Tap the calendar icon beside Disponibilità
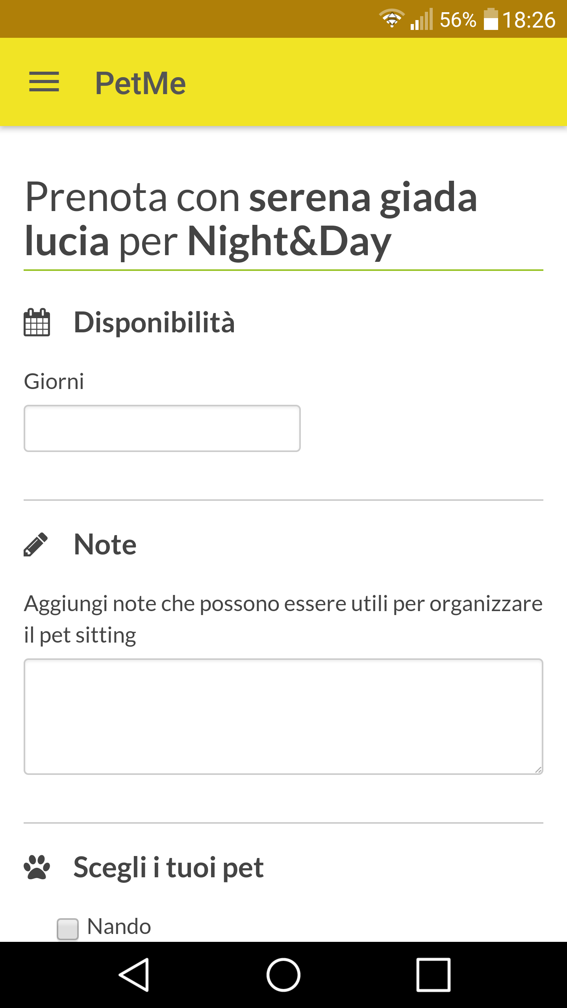567x1008 pixels. pyautogui.click(x=37, y=322)
